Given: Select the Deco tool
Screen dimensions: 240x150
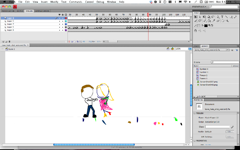Looking at the screenshot, I should [x=200, y=21].
